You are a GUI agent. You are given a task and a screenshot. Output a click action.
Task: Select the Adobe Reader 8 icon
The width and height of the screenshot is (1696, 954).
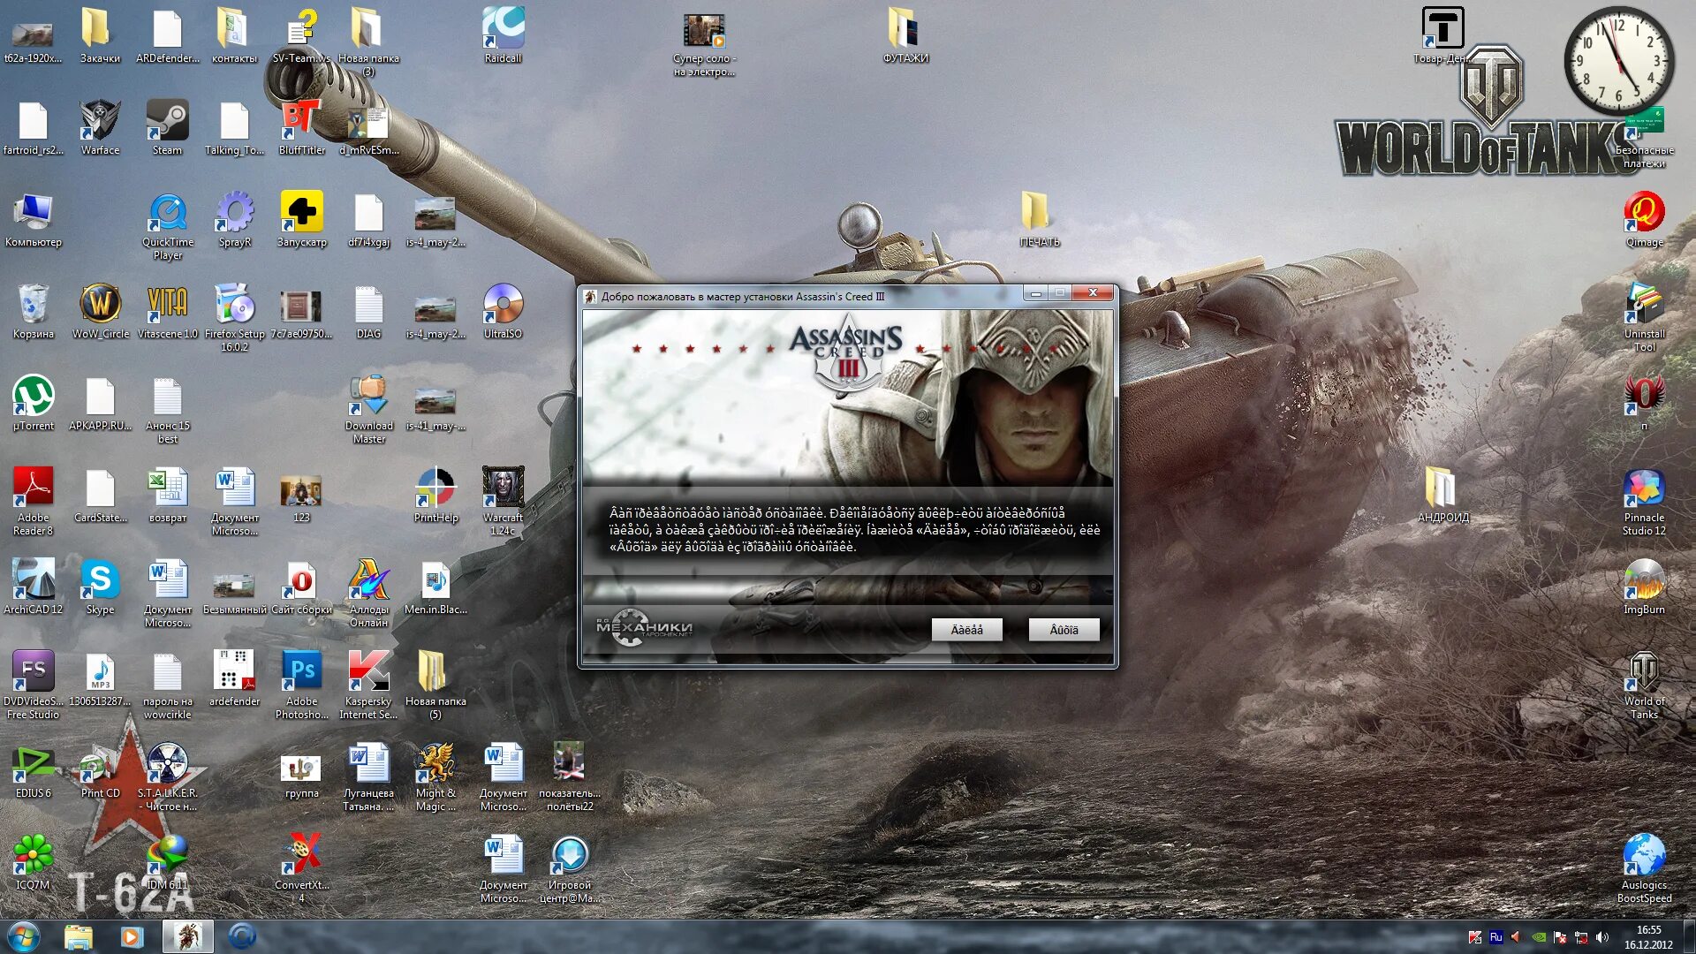(33, 502)
